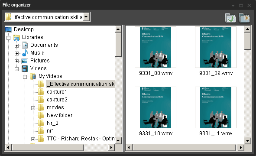
Task: Click the New folder icon in tree
Action: coord(41,115)
